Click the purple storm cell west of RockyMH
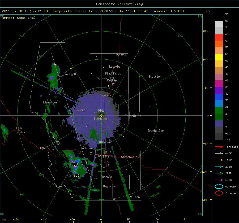Image resolution: width=239 pixels, height=223 pixels. tap(51, 78)
